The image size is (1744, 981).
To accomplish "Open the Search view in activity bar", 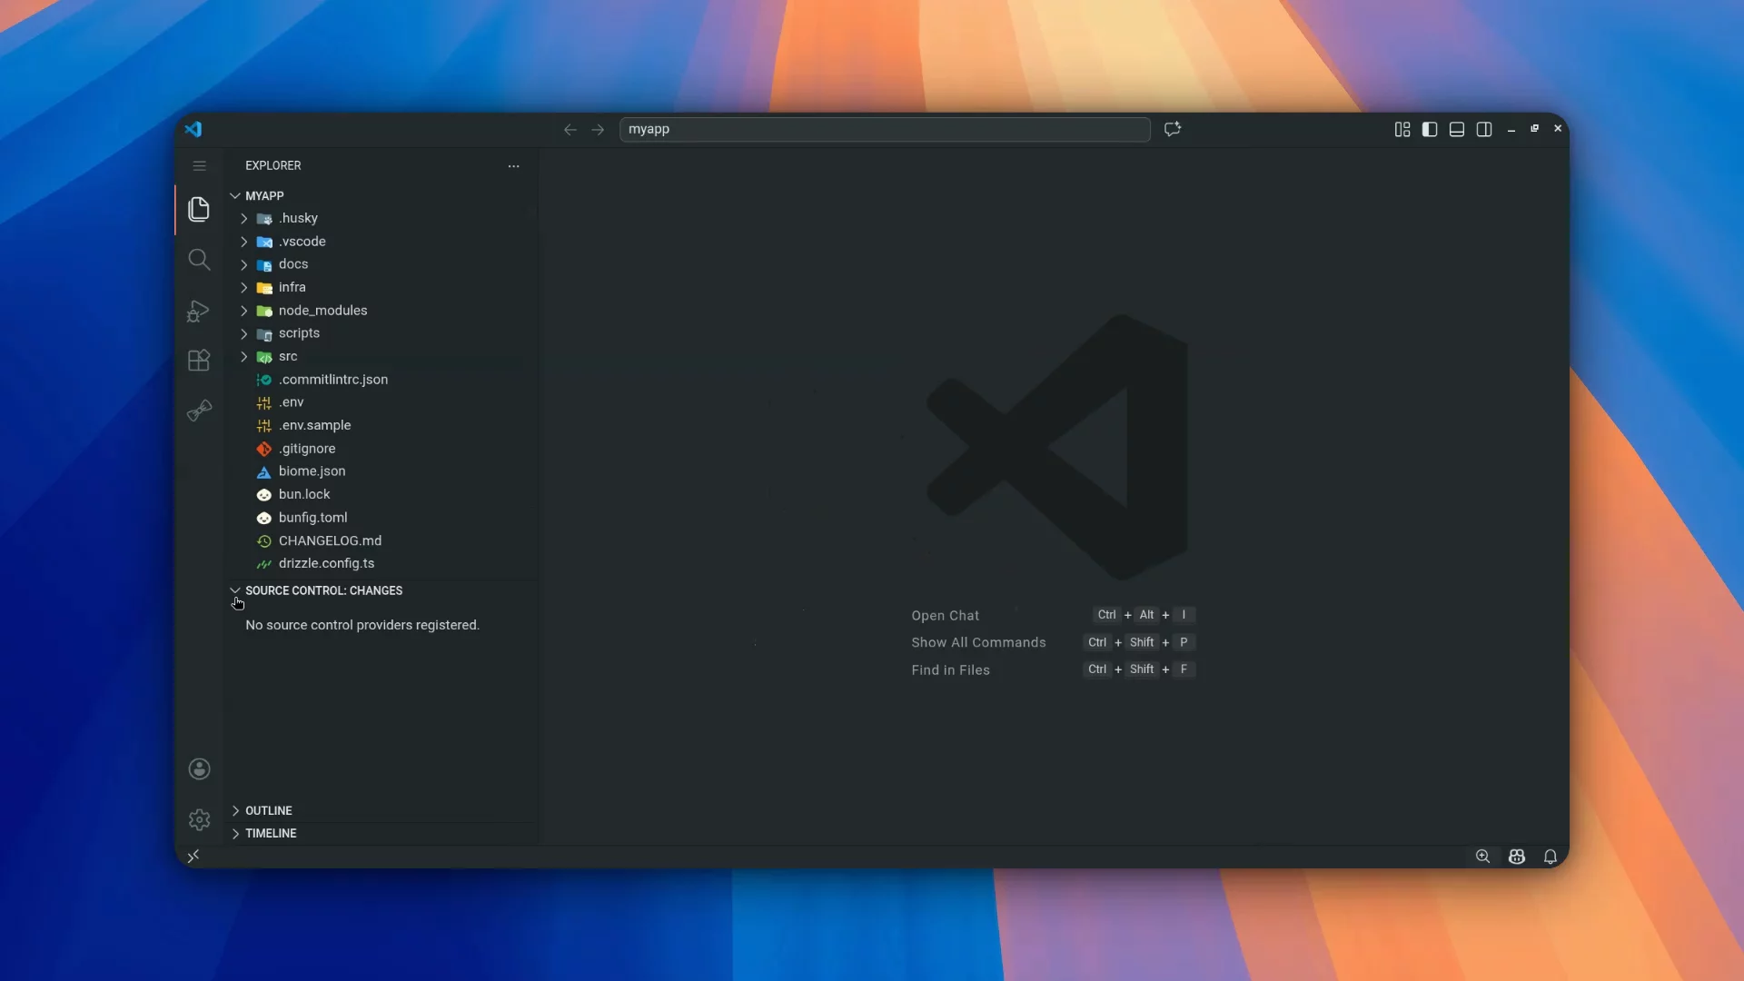I will point(199,260).
